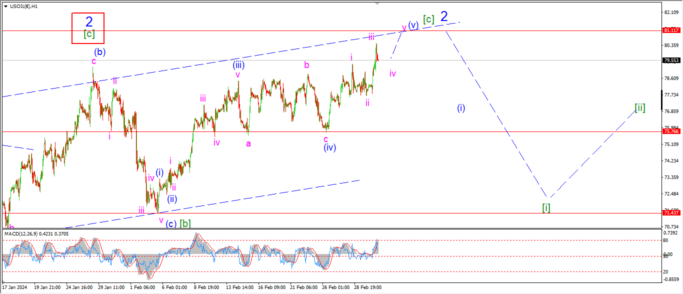Click the green [ii] projected wave label
The image size is (683, 294).
[x=639, y=107]
